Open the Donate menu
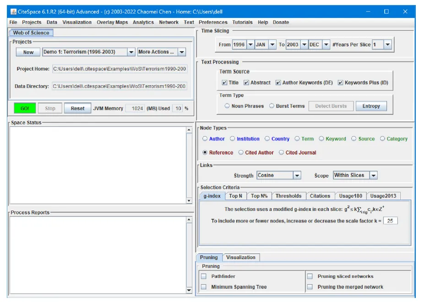 tap(281, 22)
